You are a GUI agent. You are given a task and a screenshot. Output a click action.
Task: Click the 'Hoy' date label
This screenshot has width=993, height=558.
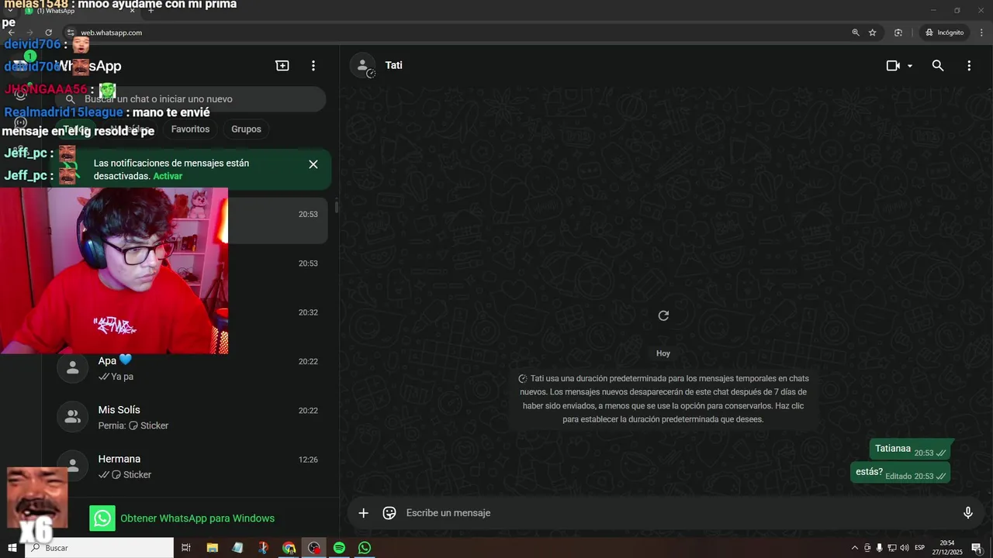pyautogui.click(x=663, y=353)
